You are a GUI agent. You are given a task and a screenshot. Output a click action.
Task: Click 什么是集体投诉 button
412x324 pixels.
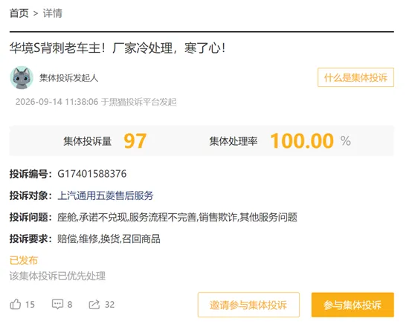tap(355, 77)
